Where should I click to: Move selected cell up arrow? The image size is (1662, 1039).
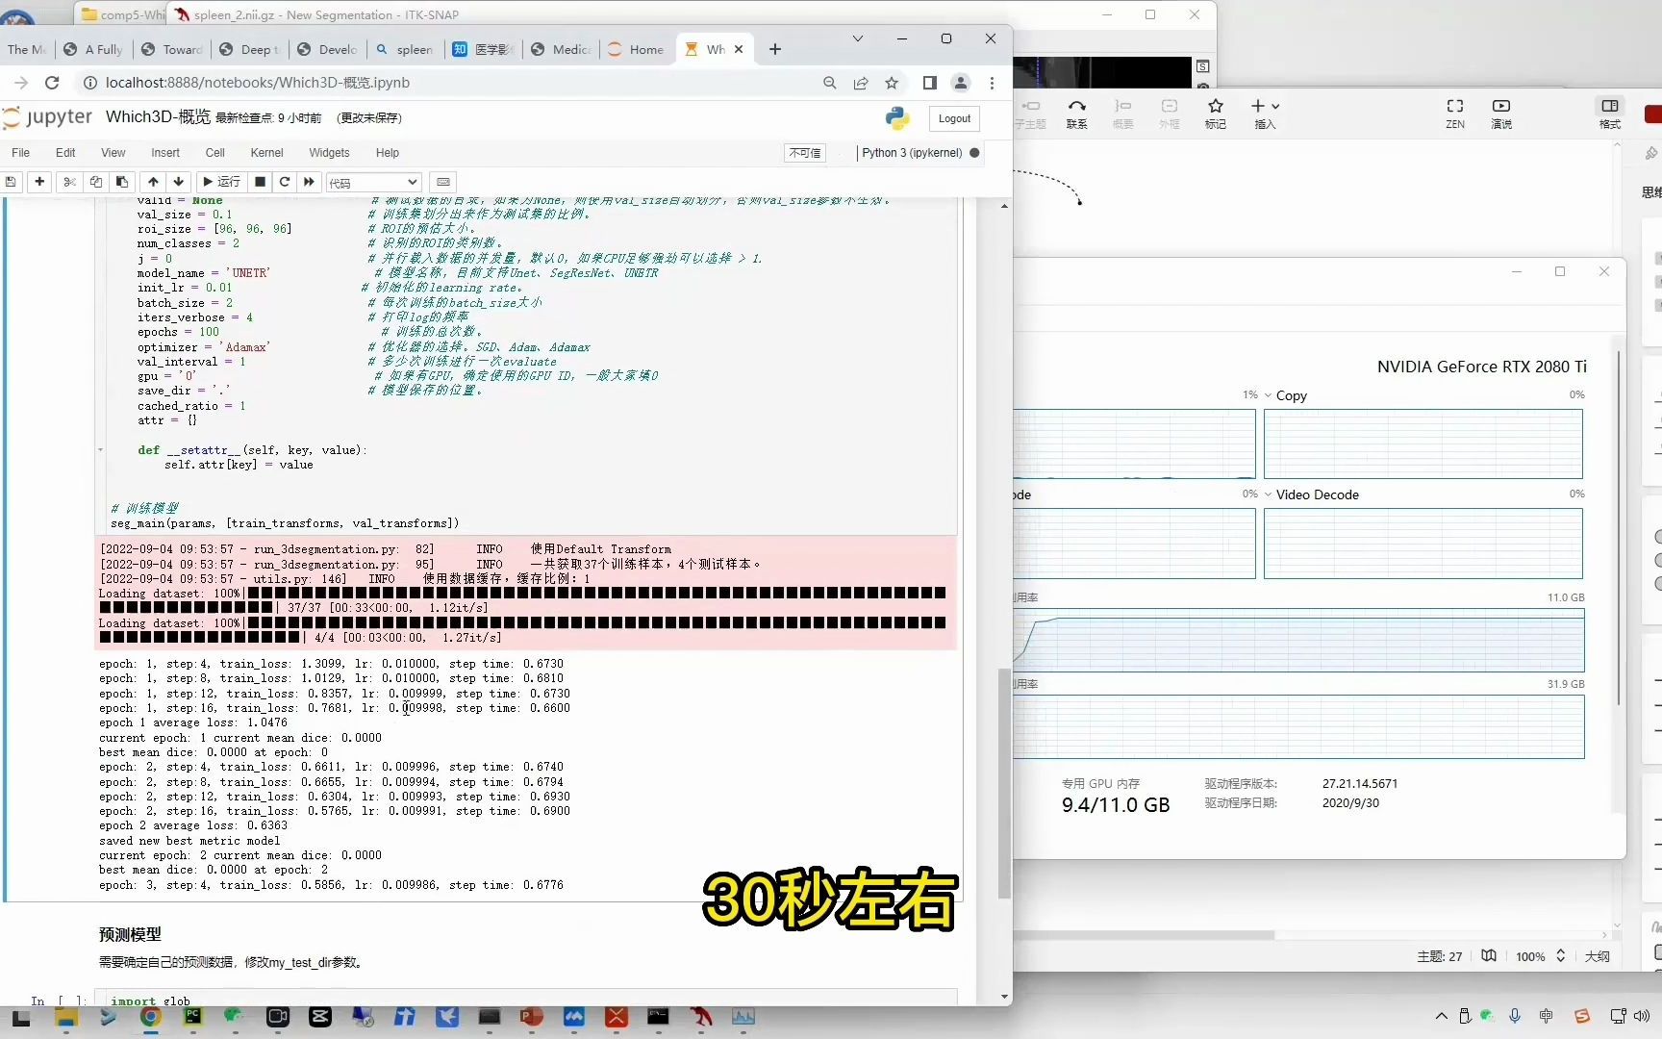[x=153, y=182]
